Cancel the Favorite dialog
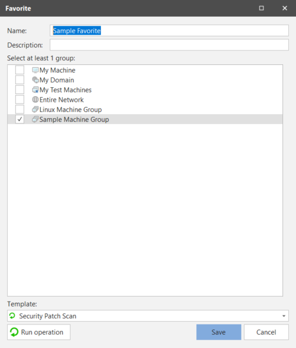The image size is (296, 348). point(266,332)
